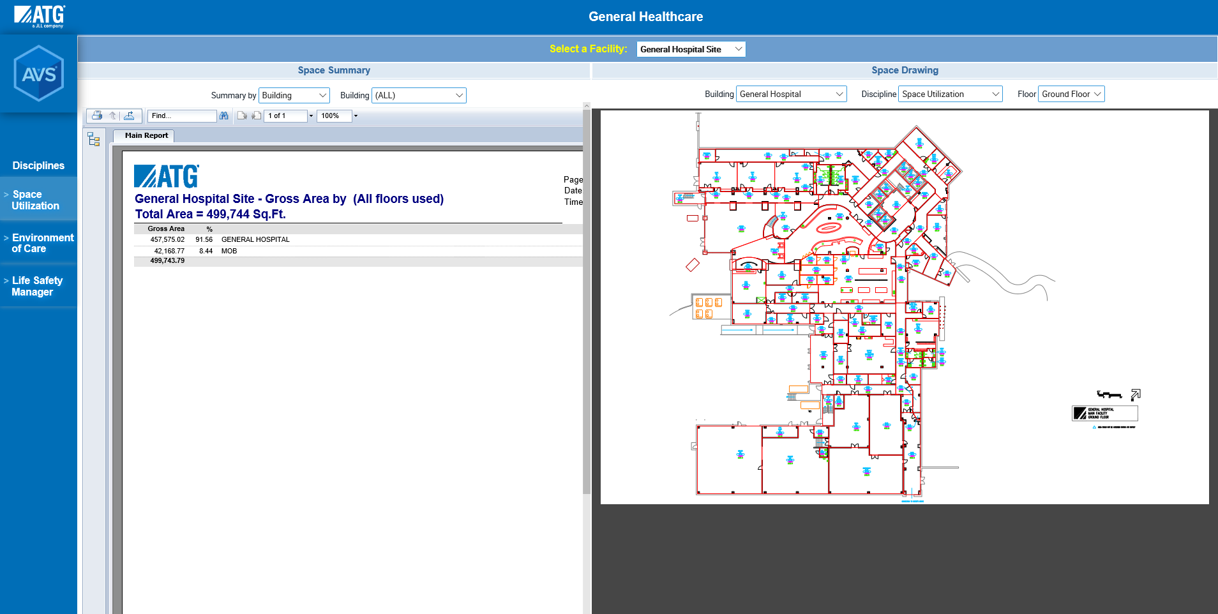Click the GENERAL HOSPITAL row in the report
The height and width of the screenshot is (614, 1218).
pos(357,240)
